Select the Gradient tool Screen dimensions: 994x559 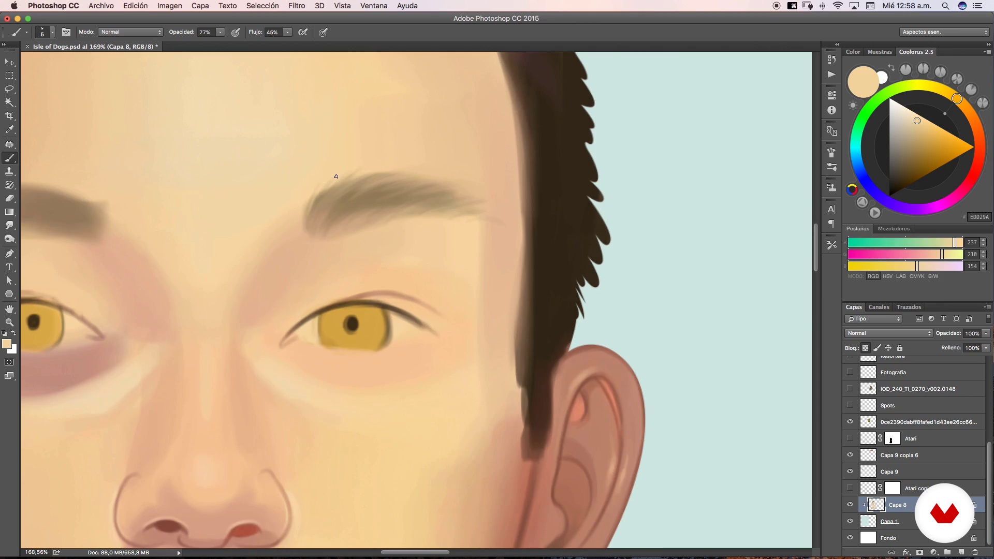(9, 212)
